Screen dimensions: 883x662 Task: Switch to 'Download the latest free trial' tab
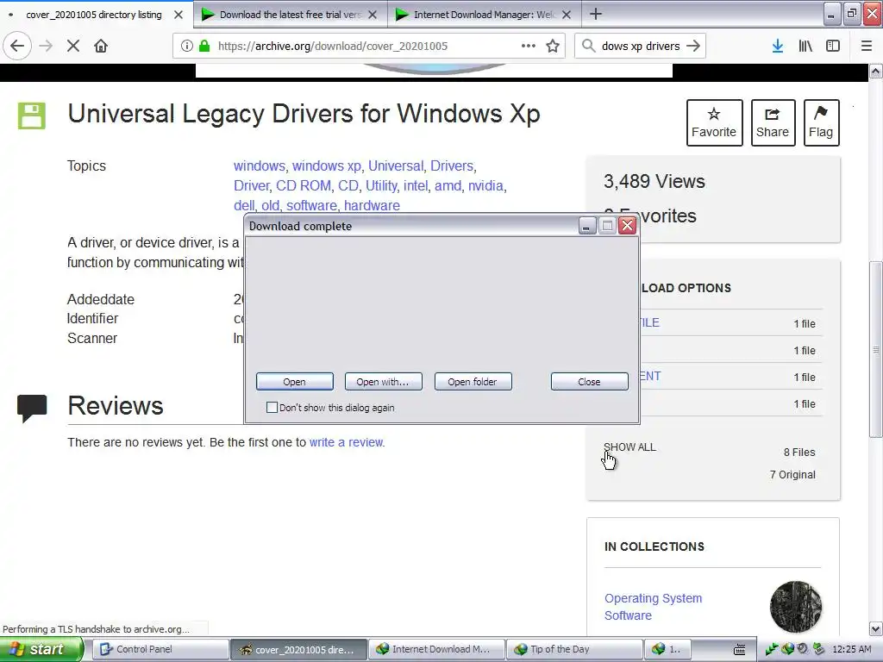(291, 15)
